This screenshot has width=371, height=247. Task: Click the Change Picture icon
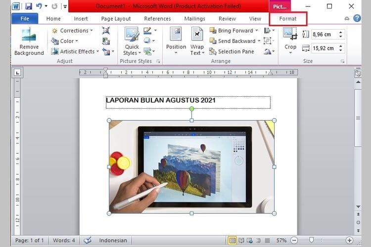tap(106, 41)
